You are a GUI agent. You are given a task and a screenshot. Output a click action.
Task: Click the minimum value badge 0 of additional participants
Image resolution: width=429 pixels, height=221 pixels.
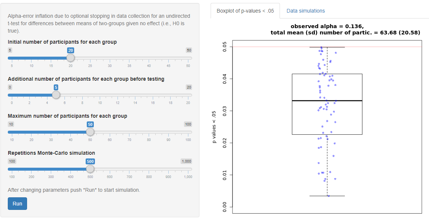point(10,87)
